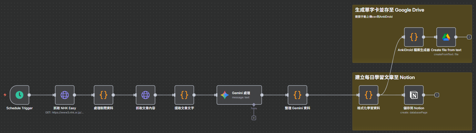The height and width of the screenshot is (133, 476).
Task: Select the 生成單字卡並存至 Google Drive sticky note title
Action: 390,10
